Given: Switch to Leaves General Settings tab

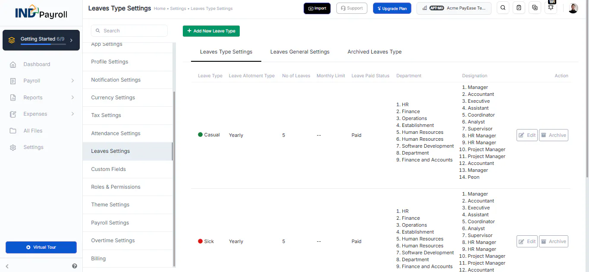Looking at the screenshot, I should 300,52.
